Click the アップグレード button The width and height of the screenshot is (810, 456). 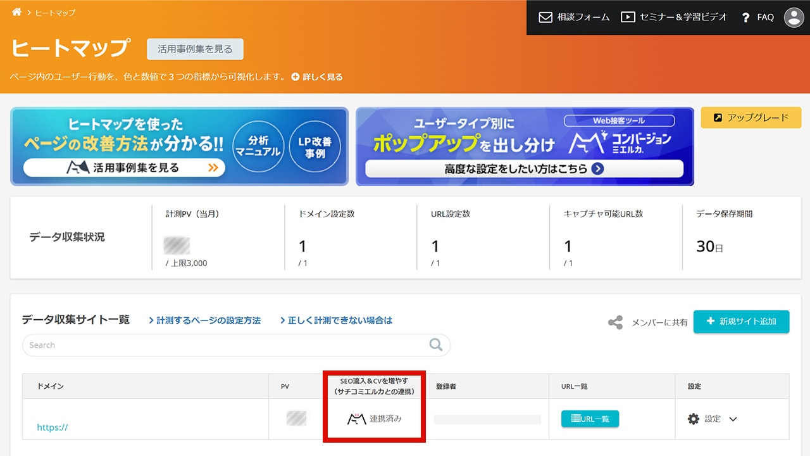[751, 117]
